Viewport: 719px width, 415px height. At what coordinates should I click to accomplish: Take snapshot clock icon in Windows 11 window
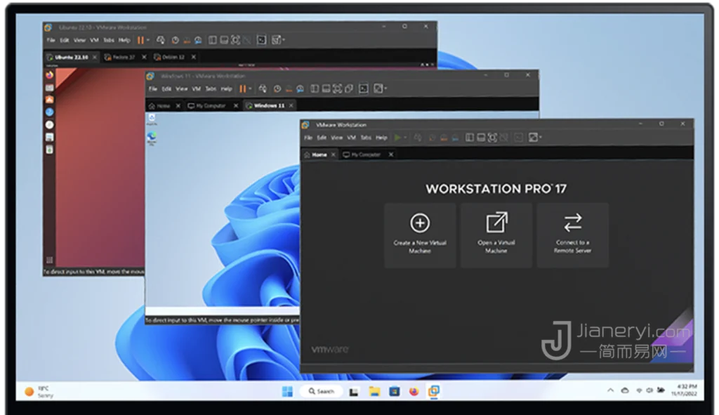click(277, 89)
